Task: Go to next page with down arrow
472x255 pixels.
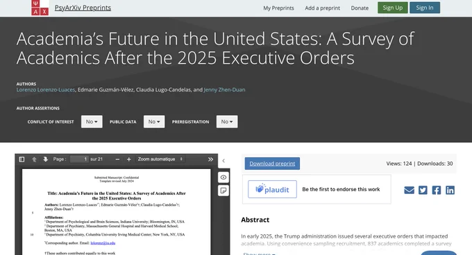Action: pos(45,159)
